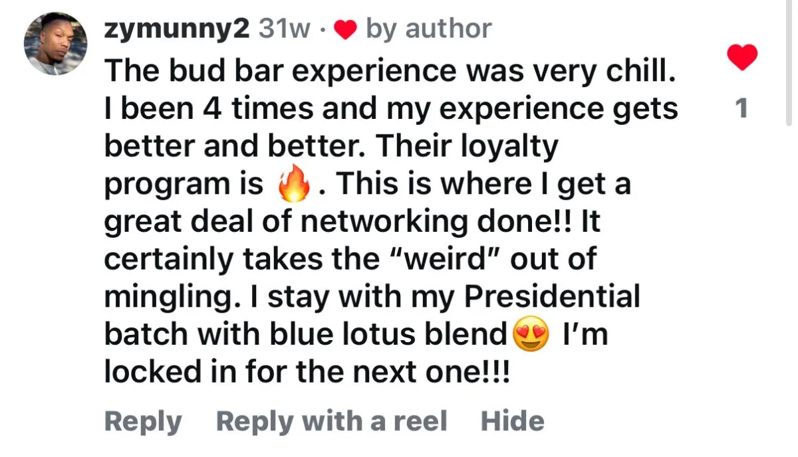Choose Reply with a reel
798x457 pixels.
point(332,422)
